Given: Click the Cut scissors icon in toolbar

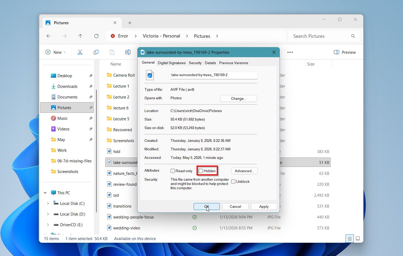Looking at the screenshot, I should 80,52.
